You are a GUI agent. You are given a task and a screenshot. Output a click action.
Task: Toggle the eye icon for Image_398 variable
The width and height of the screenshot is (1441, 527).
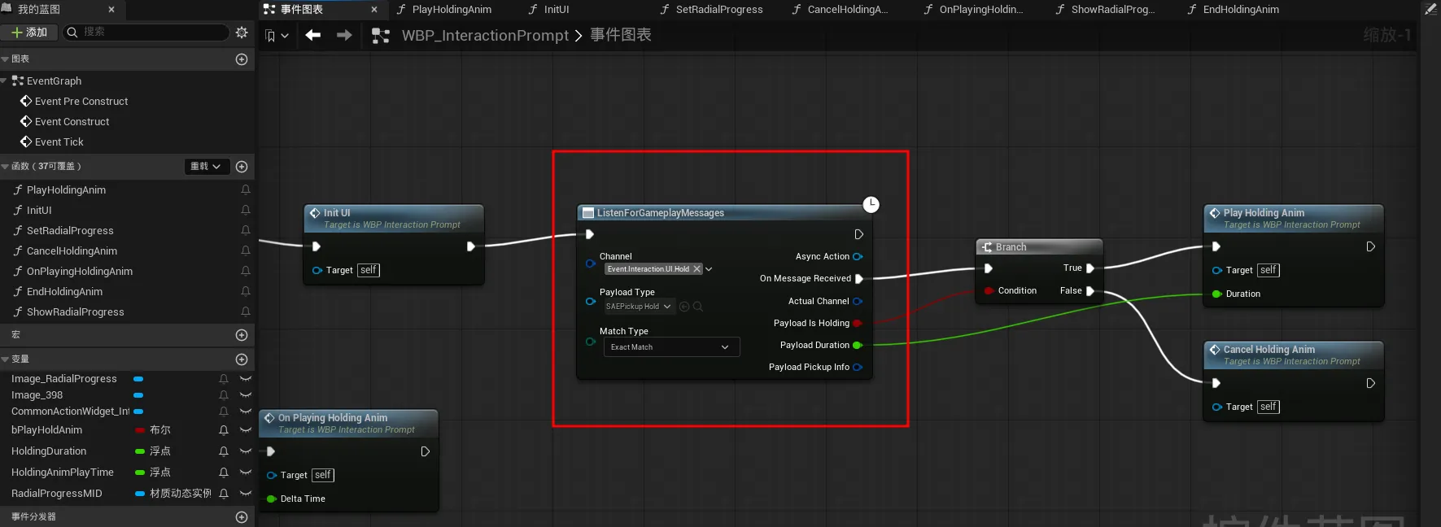(x=246, y=395)
